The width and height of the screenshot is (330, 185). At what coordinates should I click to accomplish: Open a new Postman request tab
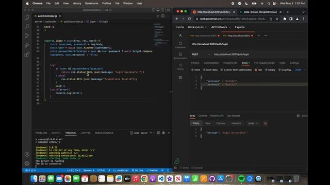tap(259, 35)
